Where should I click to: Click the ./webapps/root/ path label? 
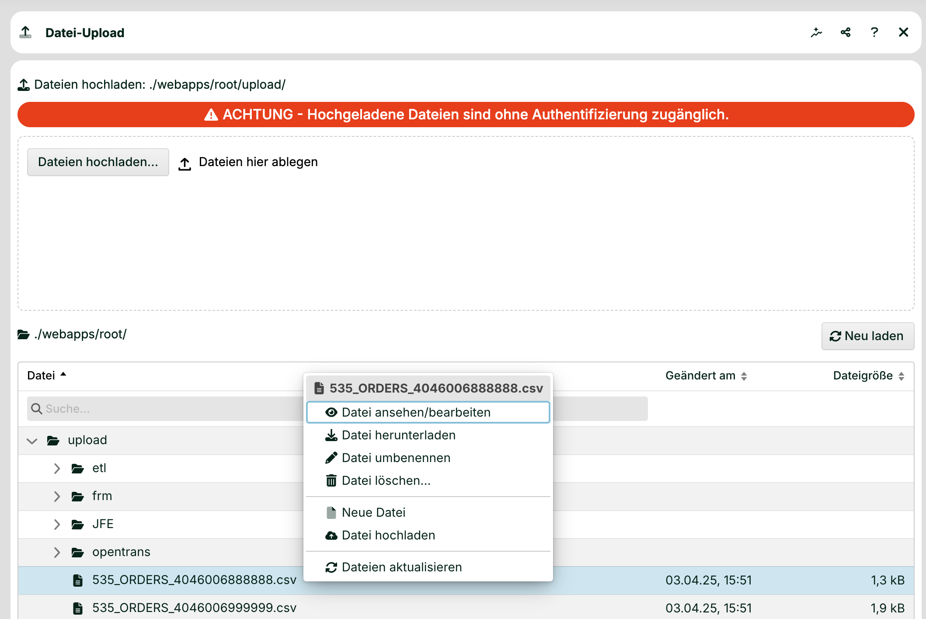(x=80, y=334)
